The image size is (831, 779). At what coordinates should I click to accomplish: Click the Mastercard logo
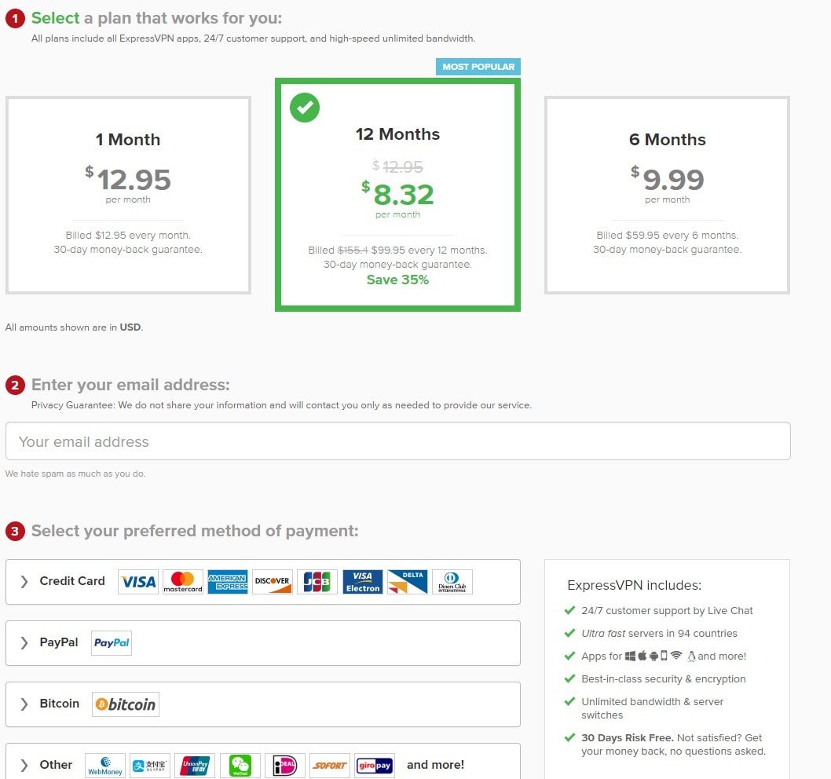coord(183,582)
